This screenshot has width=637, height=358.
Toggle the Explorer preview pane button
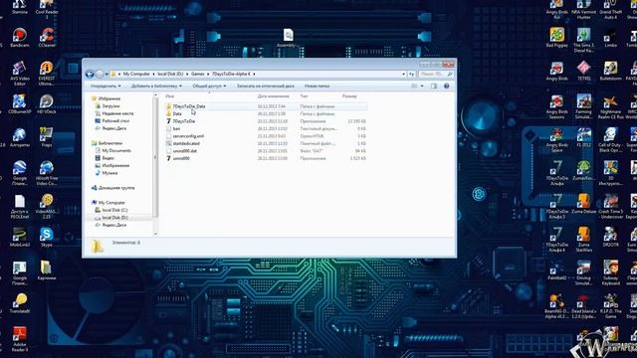tap(434, 87)
